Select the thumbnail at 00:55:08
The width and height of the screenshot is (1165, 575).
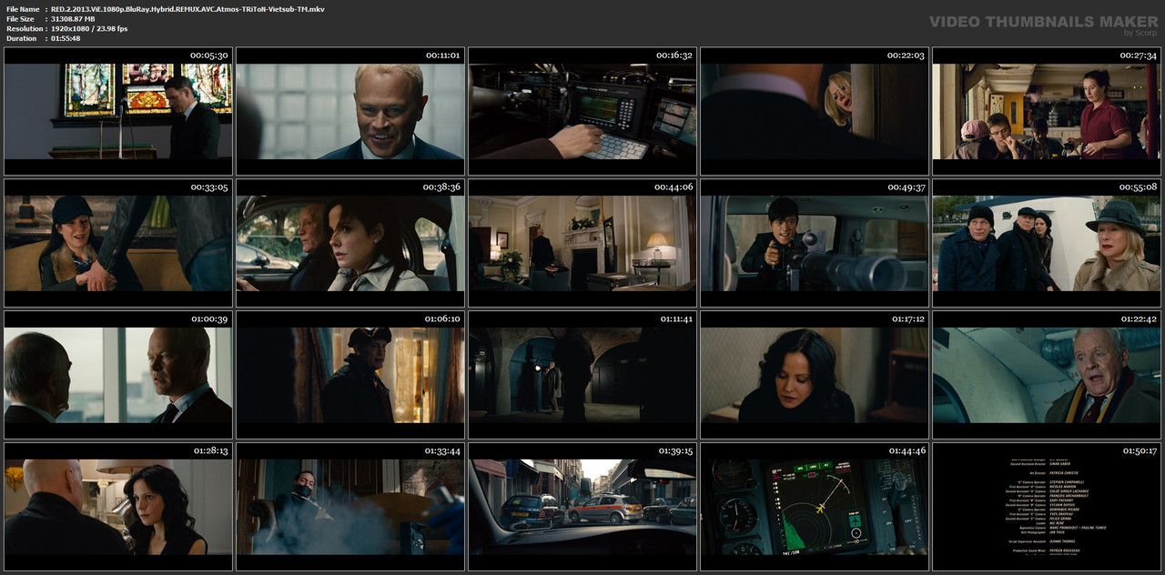click(1047, 243)
